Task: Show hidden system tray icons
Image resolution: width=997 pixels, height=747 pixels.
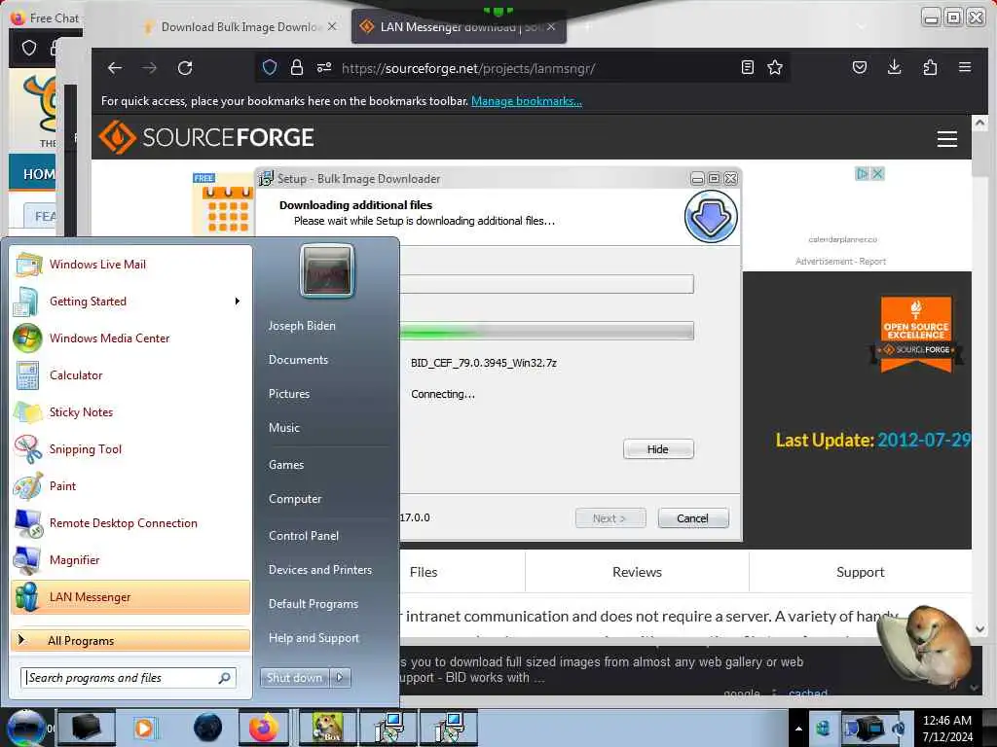Action: tap(798, 729)
